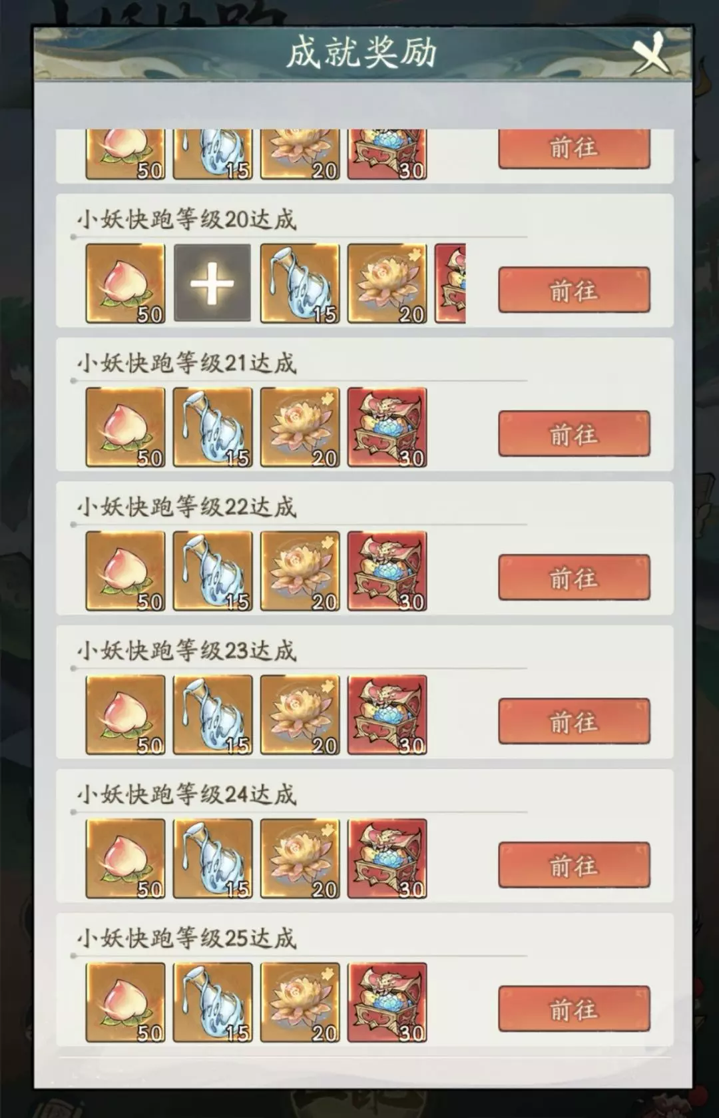The image size is (719, 1118).
Task: Select the water vase icon for level 25
Action: 212,1002
